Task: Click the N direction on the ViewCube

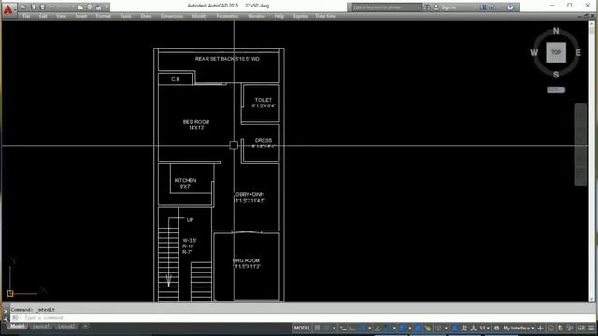Action: [556, 31]
